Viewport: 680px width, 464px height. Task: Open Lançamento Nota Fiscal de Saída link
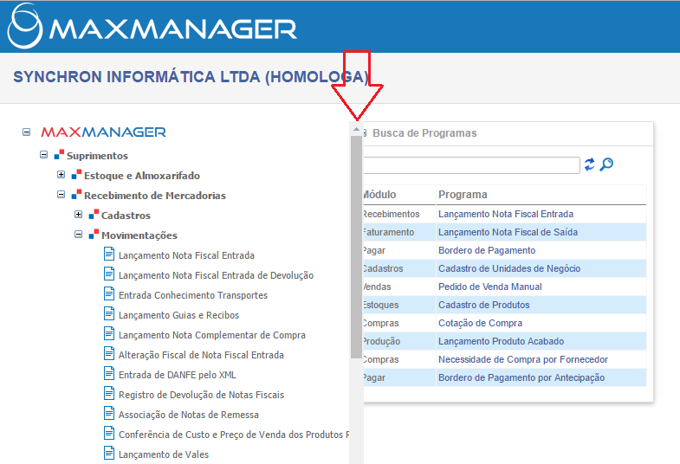[508, 232]
